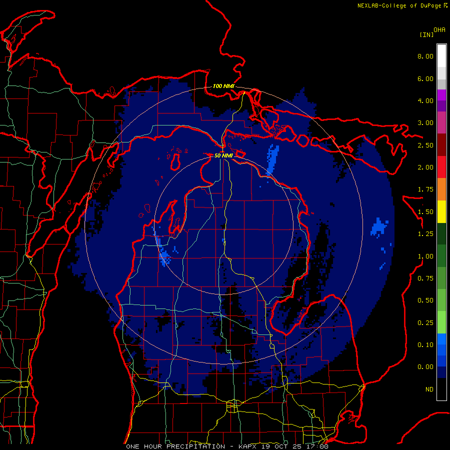Image resolution: width=450 pixels, height=450 pixels.
Task: Click the OHA product label above legend
Action: click(439, 30)
